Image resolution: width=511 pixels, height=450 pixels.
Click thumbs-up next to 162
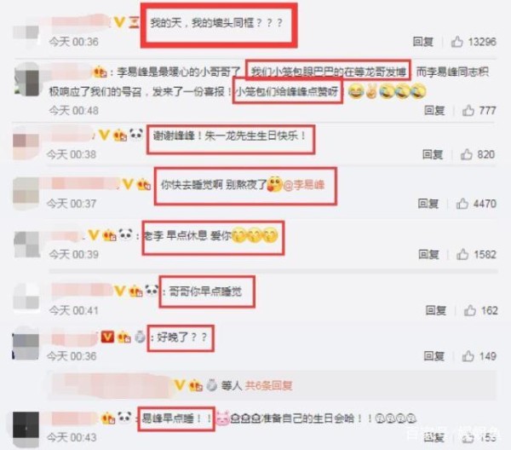tap(469, 310)
